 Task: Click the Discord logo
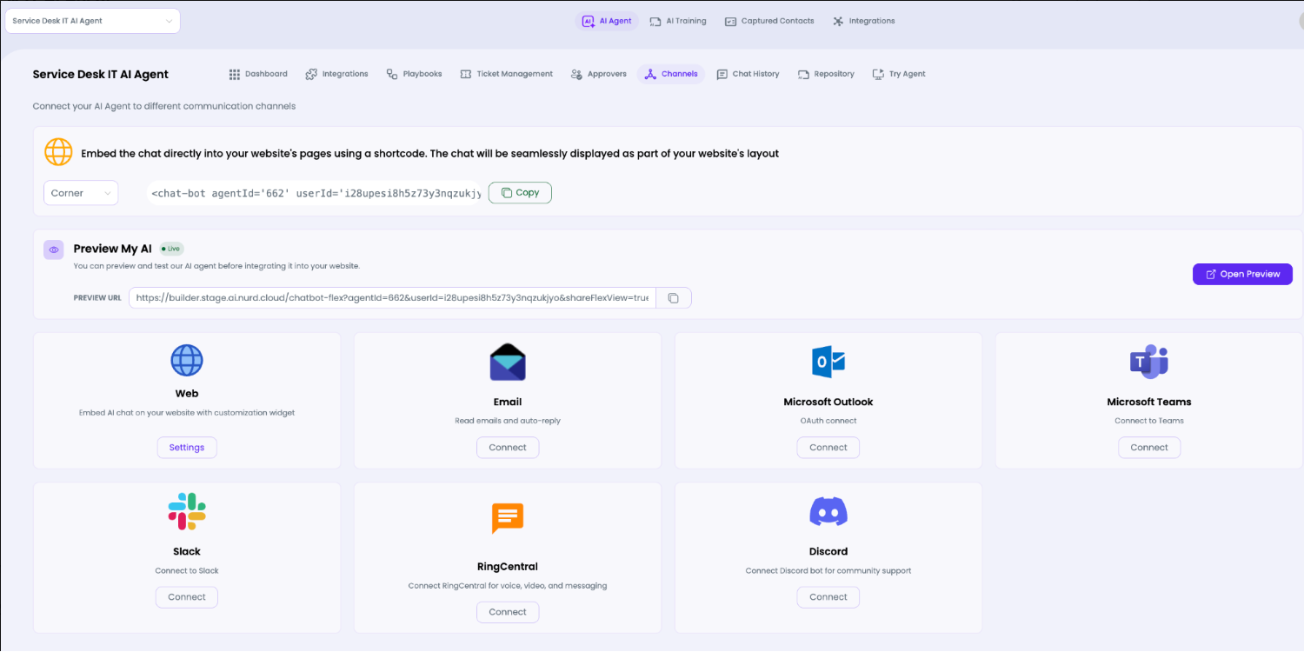click(x=828, y=512)
